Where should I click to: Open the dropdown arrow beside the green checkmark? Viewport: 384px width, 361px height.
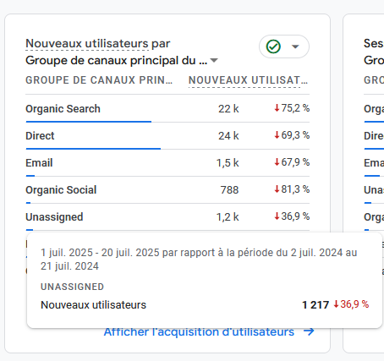pos(295,46)
